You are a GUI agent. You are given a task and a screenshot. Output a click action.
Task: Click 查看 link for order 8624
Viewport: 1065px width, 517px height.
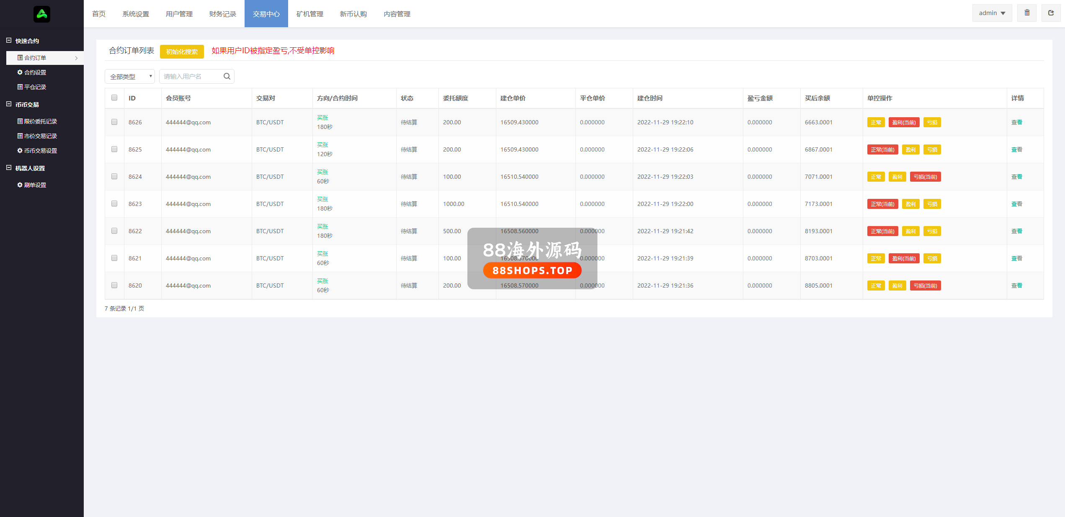pos(1016,177)
